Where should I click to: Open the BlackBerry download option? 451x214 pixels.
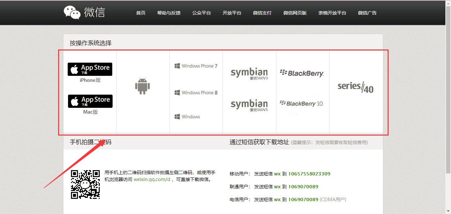tap(302, 73)
